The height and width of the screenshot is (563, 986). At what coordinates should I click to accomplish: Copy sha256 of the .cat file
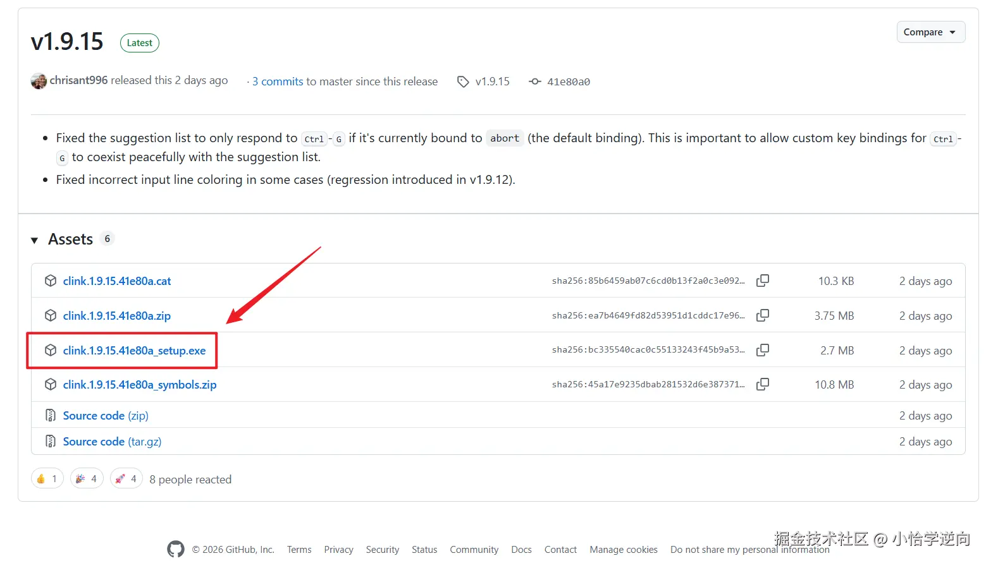[763, 281]
